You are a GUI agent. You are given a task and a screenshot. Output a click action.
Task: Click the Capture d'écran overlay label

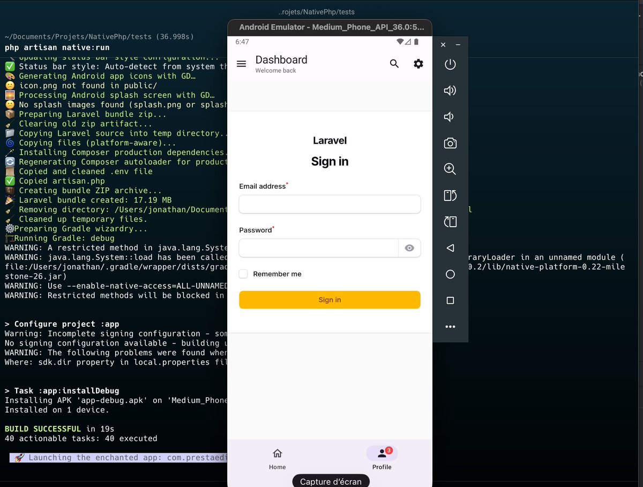(x=331, y=482)
